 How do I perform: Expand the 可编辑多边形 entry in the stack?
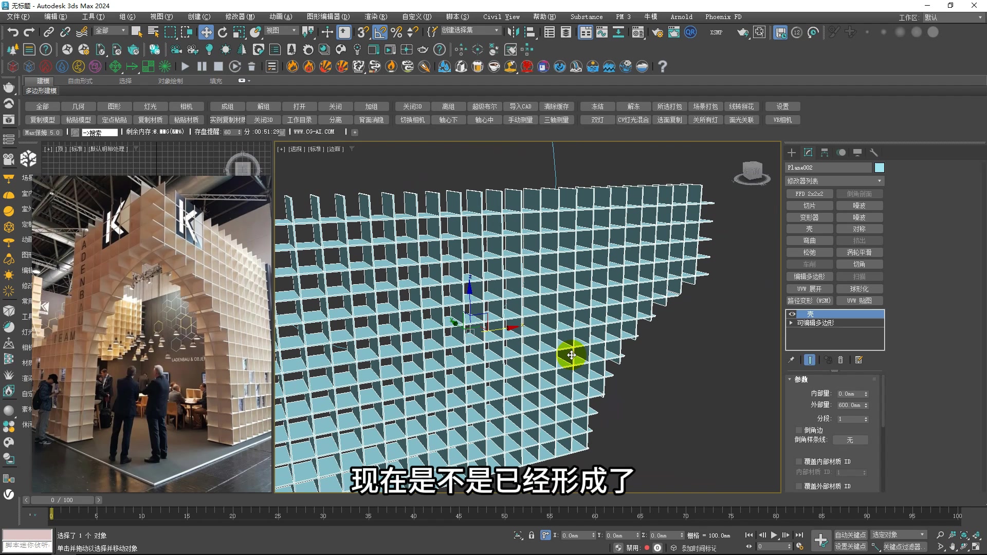point(792,323)
